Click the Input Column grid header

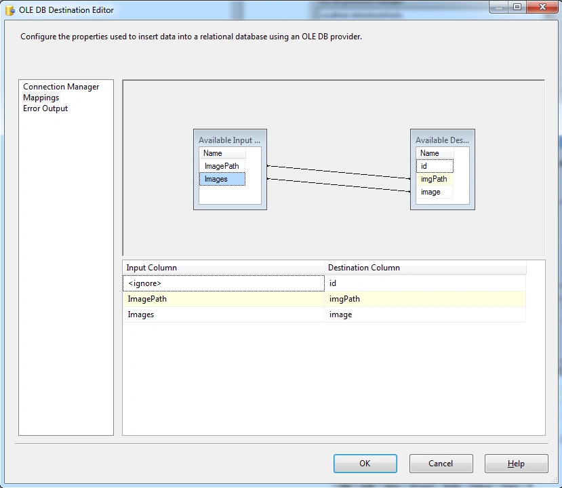pos(224,268)
